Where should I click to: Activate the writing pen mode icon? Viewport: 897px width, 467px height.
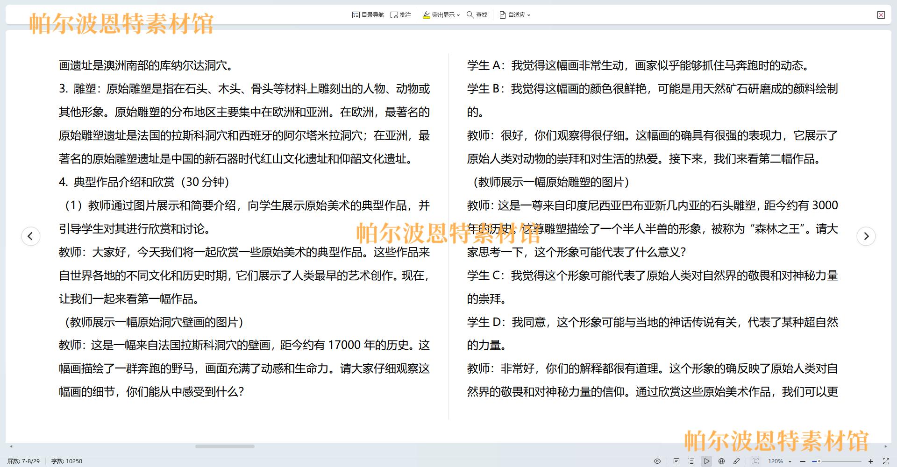[737, 461]
